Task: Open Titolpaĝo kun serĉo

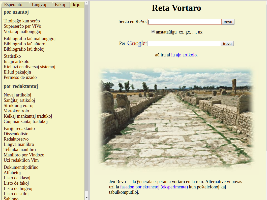Action: coord(22,21)
